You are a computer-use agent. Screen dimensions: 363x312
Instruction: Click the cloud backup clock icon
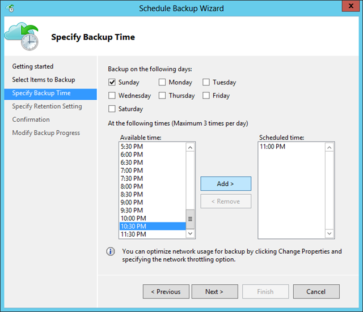click(x=22, y=36)
